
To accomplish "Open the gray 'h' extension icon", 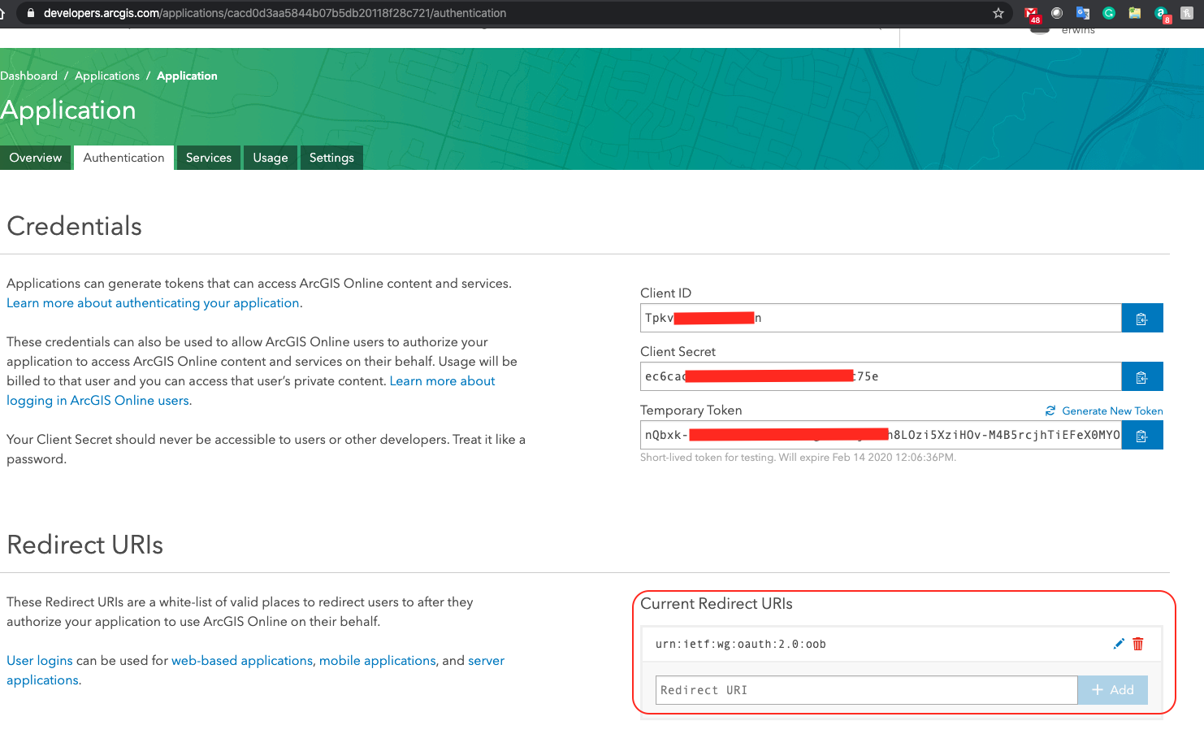I will (1187, 13).
